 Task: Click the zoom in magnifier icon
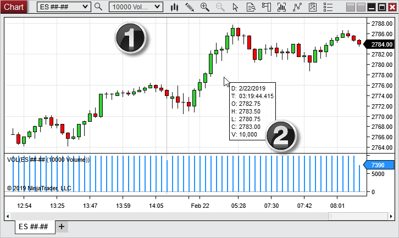pos(205,7)
